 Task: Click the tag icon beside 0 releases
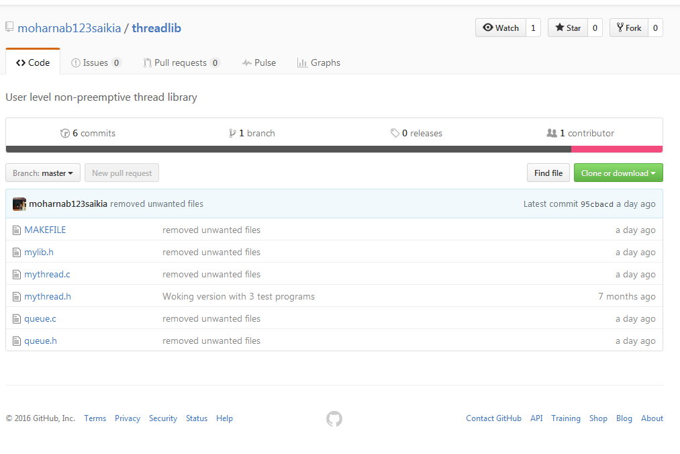click(395, 133)
